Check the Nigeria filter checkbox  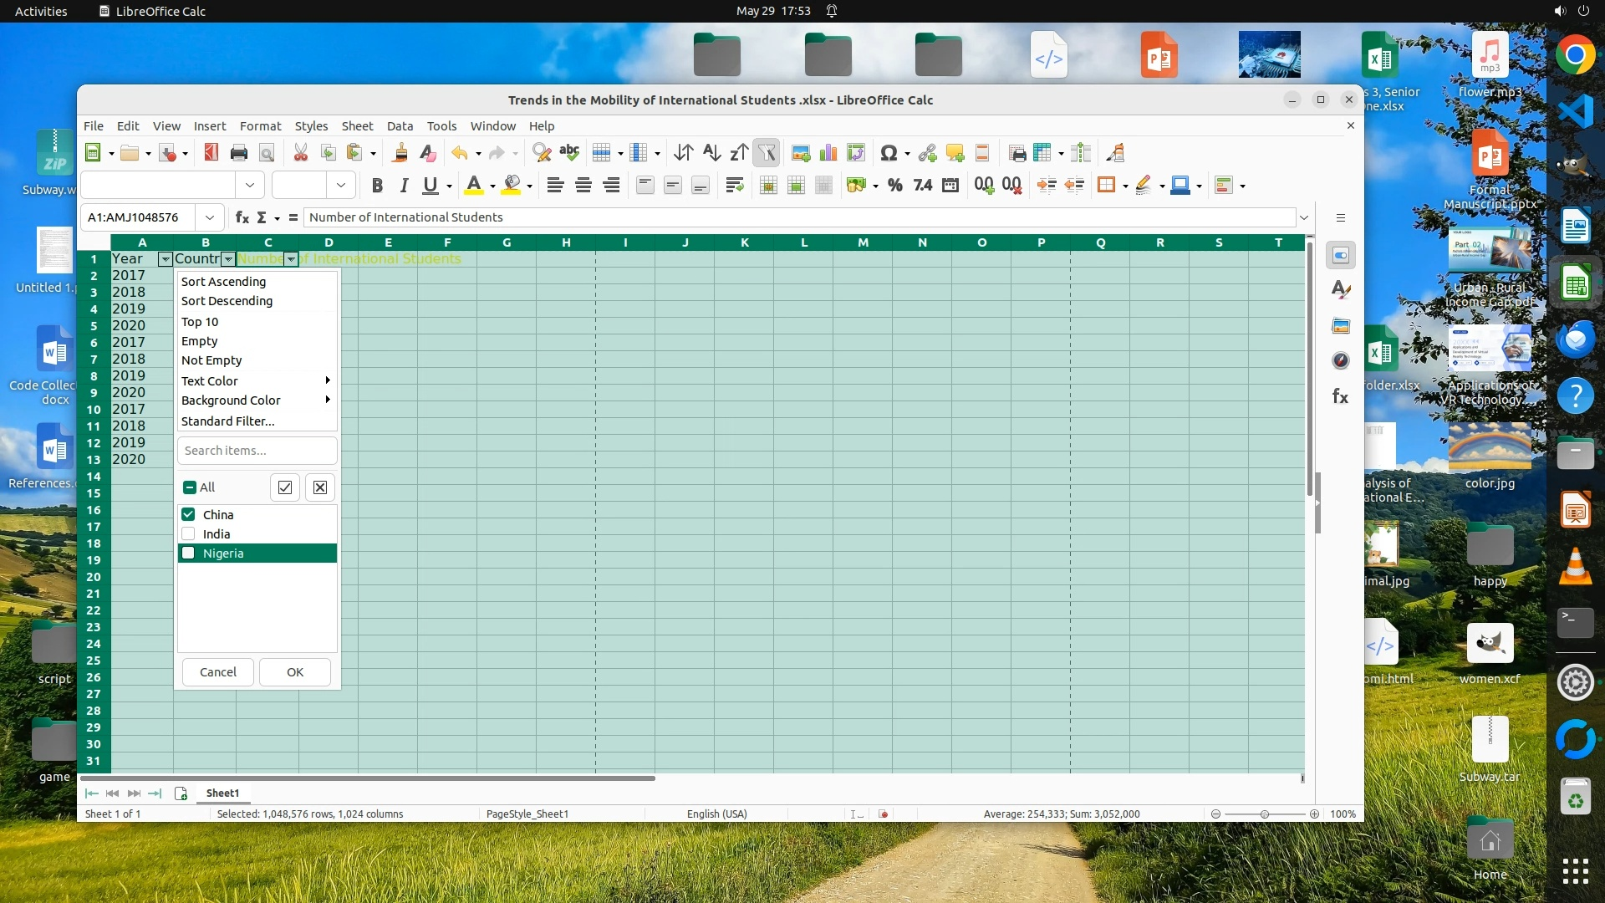(x=188, y=553)
